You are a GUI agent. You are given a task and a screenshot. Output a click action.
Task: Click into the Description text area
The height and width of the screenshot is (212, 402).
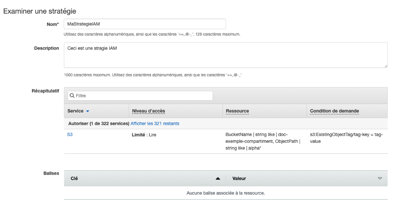coord(225,55)
